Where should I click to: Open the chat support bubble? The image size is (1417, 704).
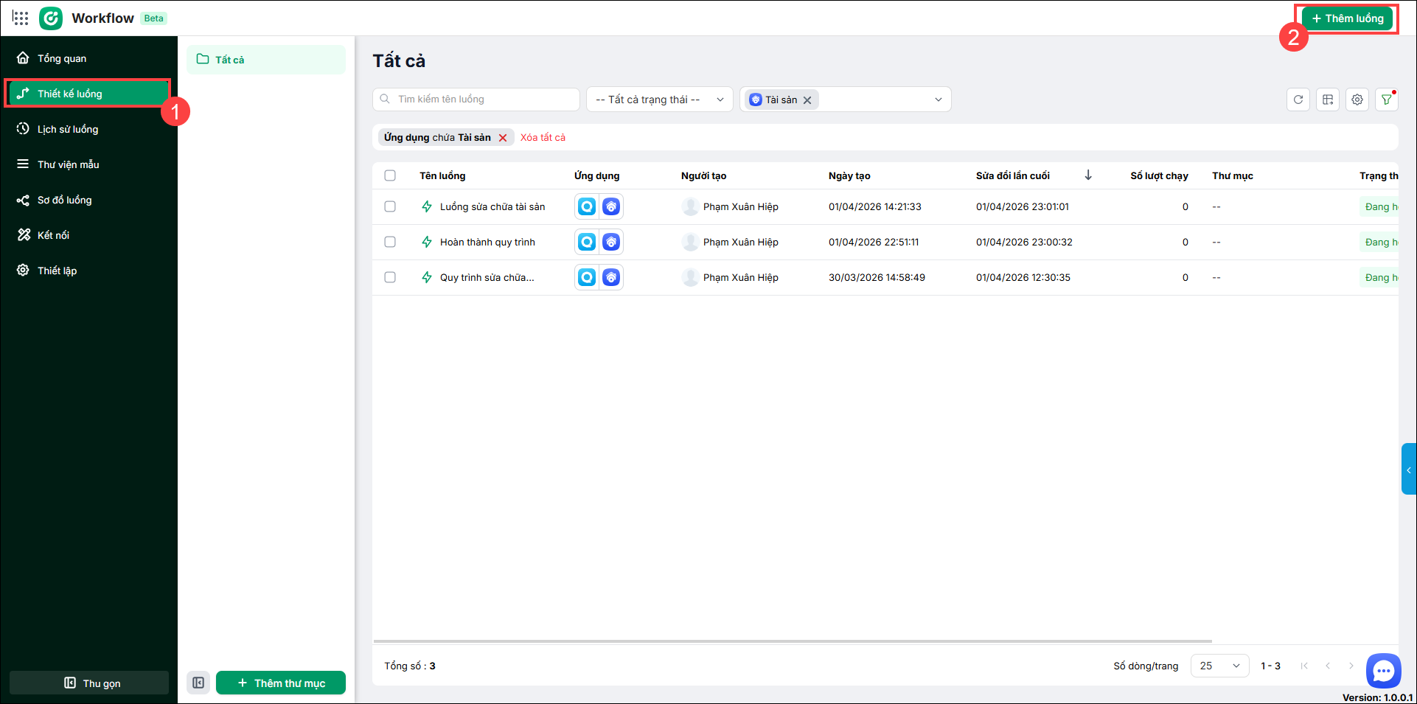tap(1383, 671)
